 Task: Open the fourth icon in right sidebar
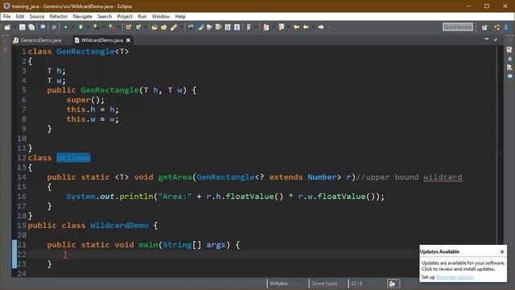[509, 76]
